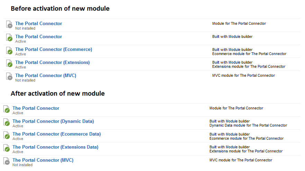The image size is (305, 171).
Task: Open The Portal Connector (MVC) link under Before activation
Action: coord(46,75)
